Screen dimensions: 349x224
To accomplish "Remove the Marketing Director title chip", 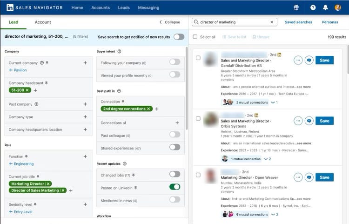I will tap(48, 184).
